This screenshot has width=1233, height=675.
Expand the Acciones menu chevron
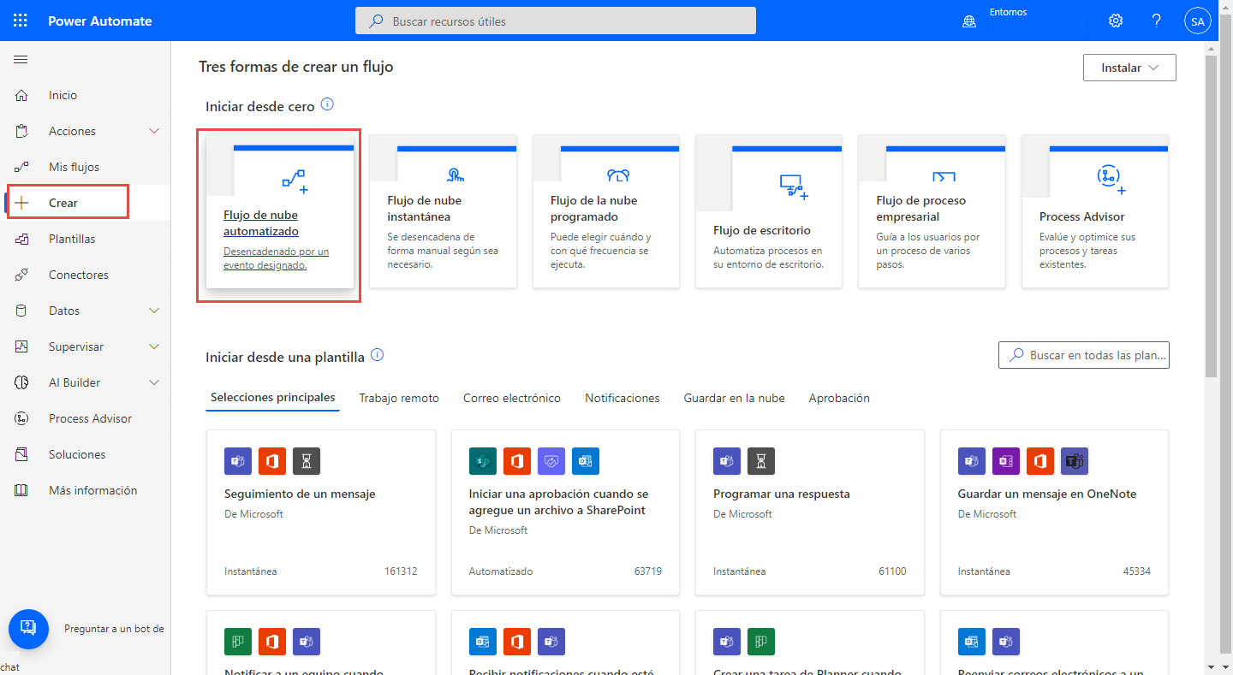[154, 131]
